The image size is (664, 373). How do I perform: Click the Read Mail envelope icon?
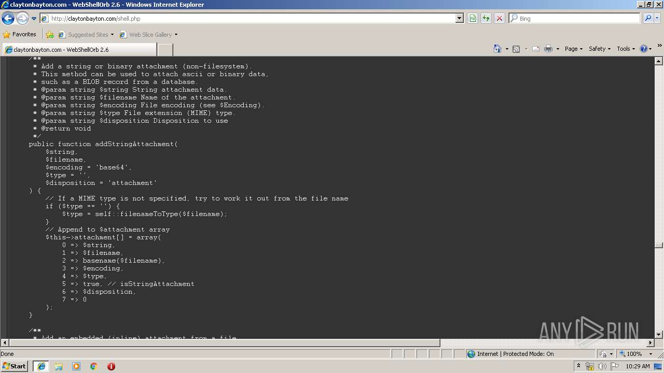[536, 49]
